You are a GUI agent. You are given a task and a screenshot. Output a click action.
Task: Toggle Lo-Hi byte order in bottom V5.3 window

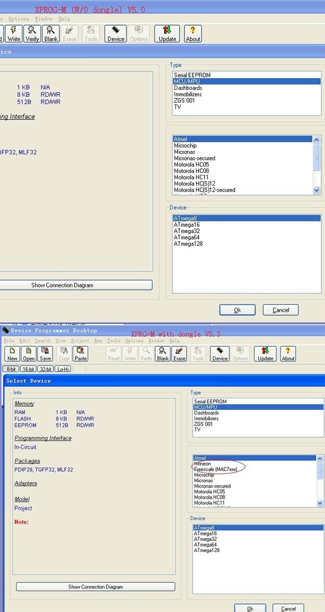[x=63, y=369]
